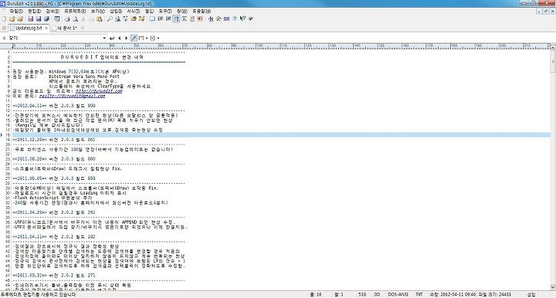556x298 pixels.
Task: Open print preview from the toolbar
Action: tap(76, 19)
